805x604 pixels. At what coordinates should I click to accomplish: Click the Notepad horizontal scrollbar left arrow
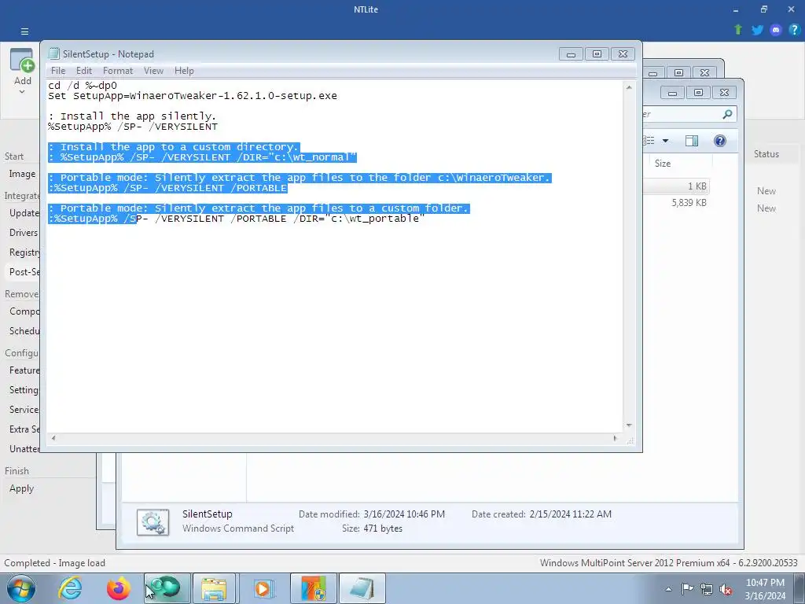pyautogui.click(x=53, y=439)
